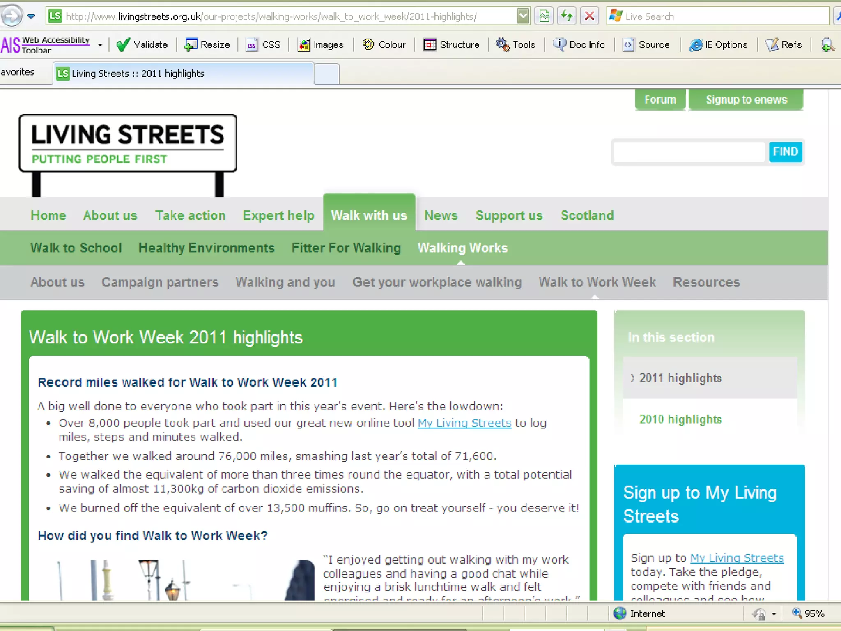Click the site search input field
This screenshot has width=841, height=631.
pyautogui.click(x=689, y=152)
